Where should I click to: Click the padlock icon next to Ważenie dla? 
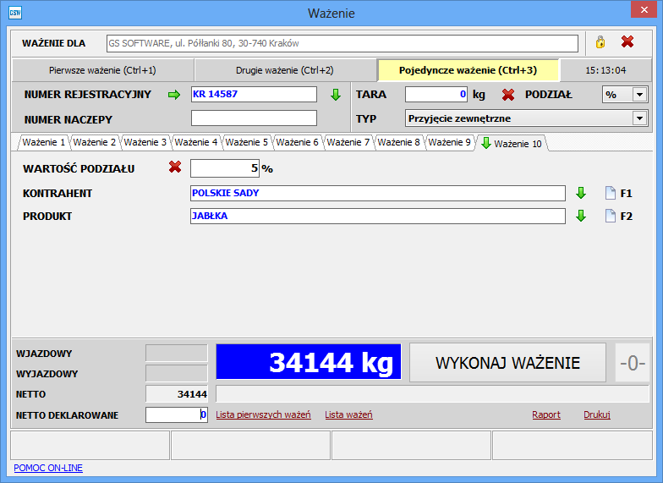600,42
